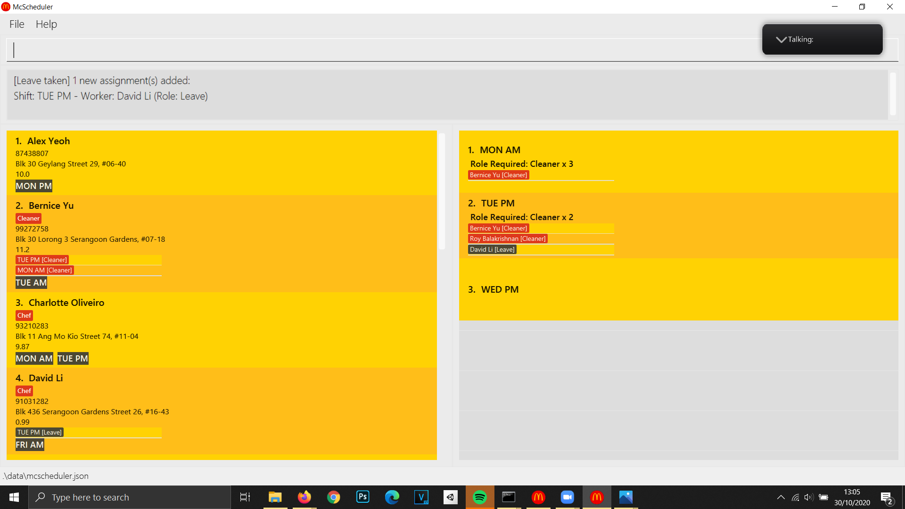This screenshot has width=905, height=509.
Task: Click the result display scrollbar
Action: (x=892, y=93)
